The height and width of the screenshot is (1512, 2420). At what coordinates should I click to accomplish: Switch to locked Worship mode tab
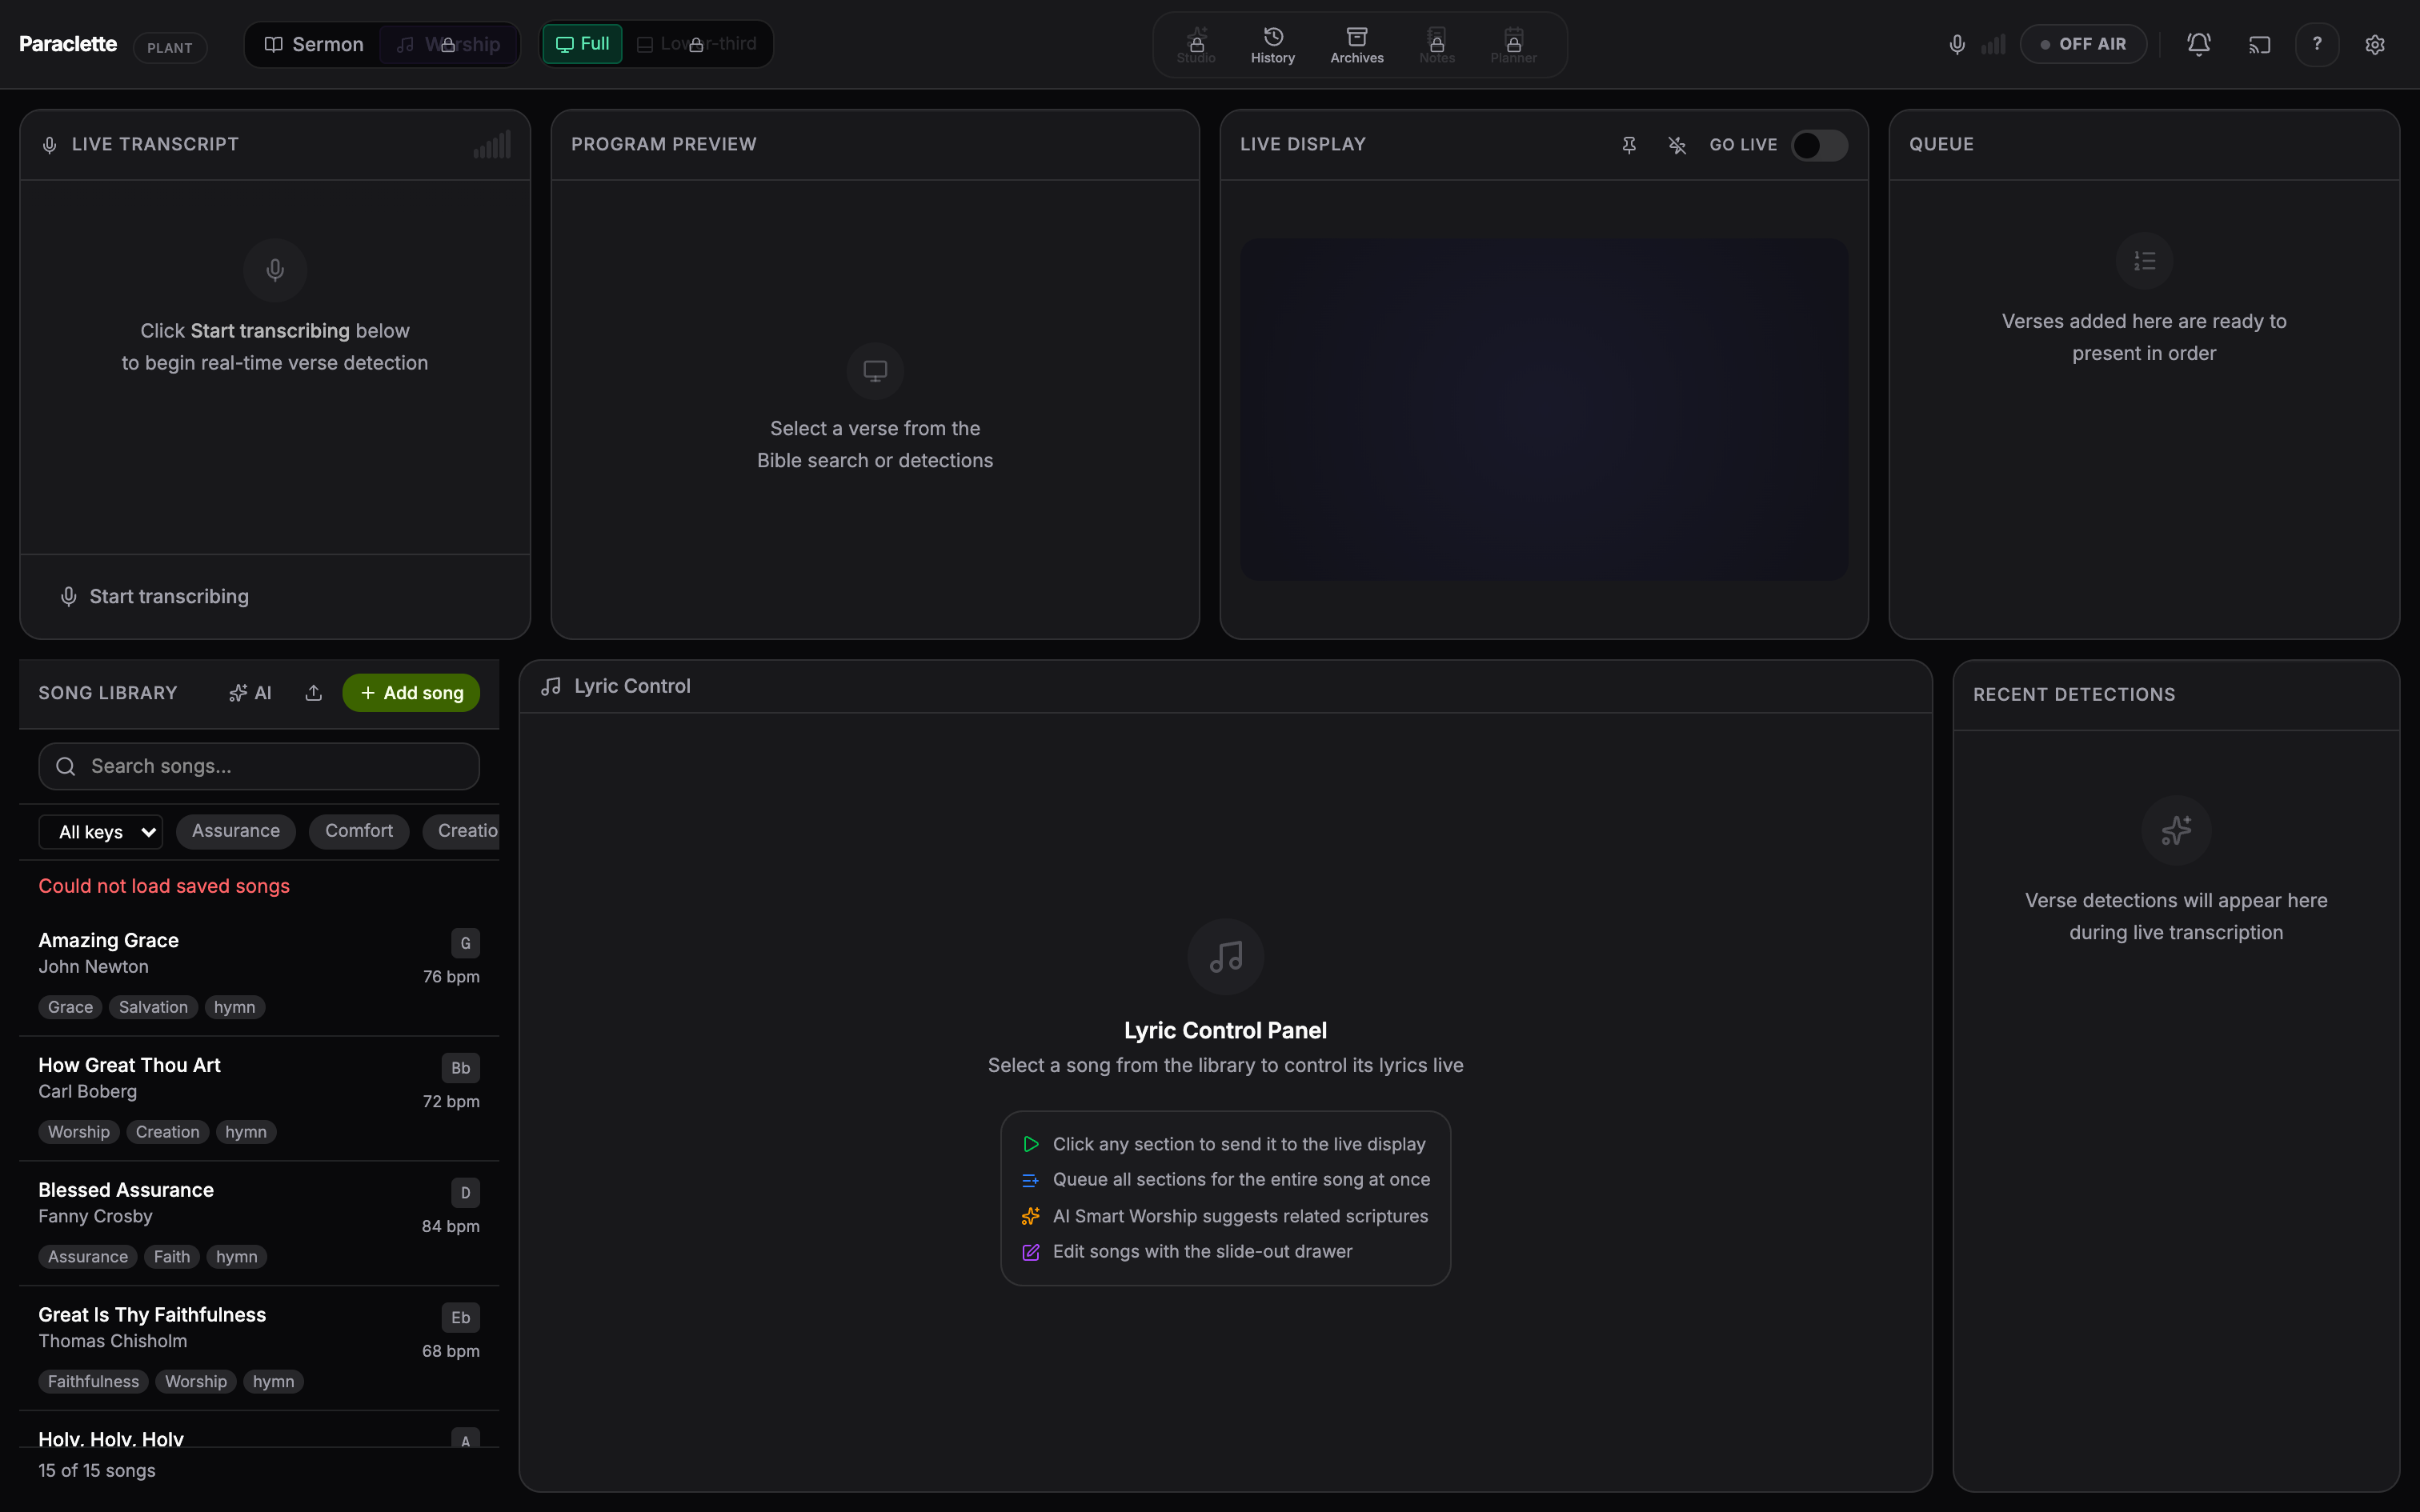[448, 45]
